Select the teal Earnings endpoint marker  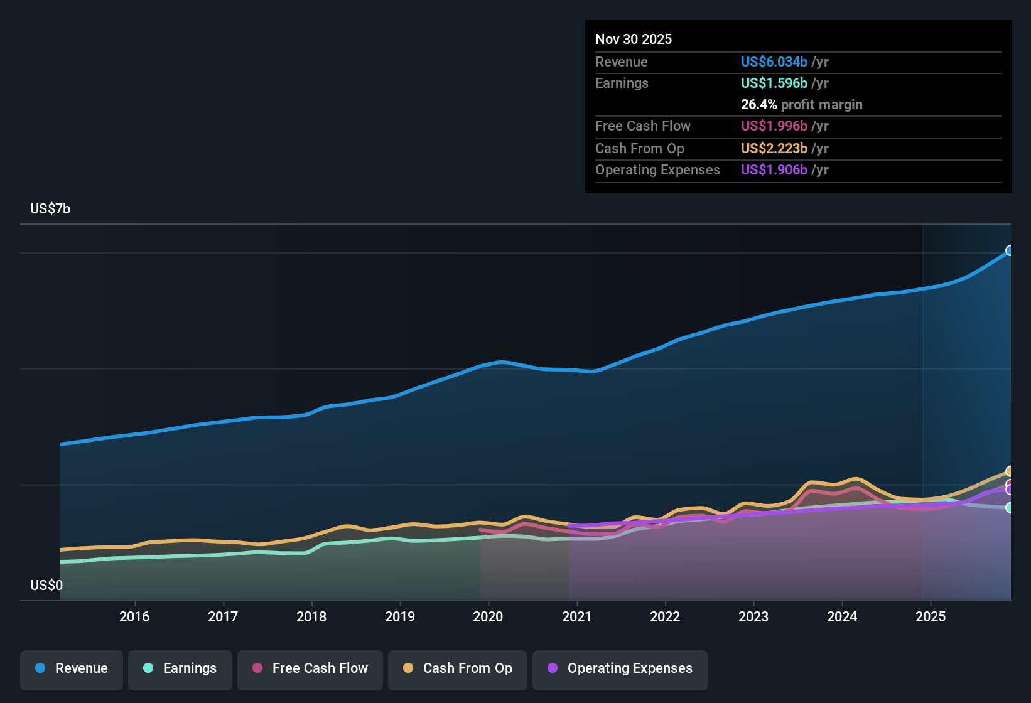tap(1010, 507)
